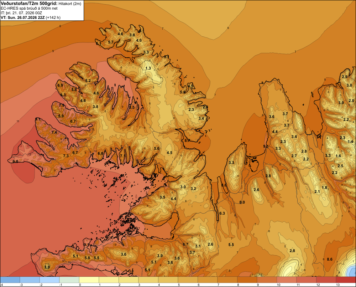Click the '6.8' temperature value
The height and width of the screenshot is (287, 356).
click(x=101, y=154)
